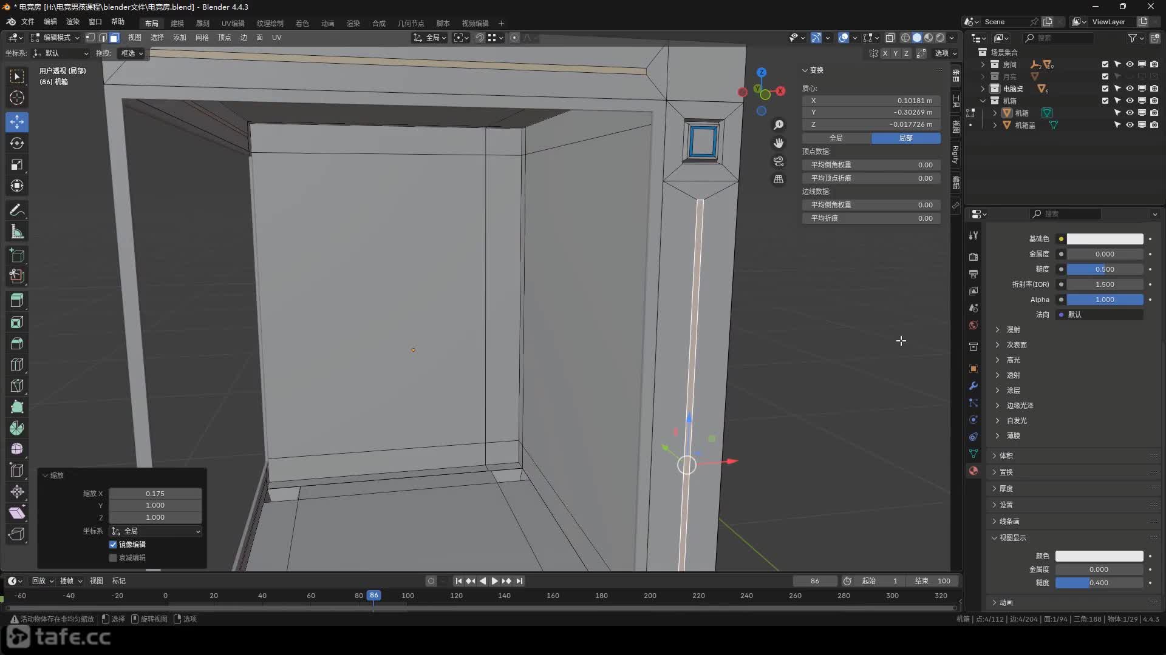Click the pan view hand icon
This screenshot has height=655, width=1166.
779,143
